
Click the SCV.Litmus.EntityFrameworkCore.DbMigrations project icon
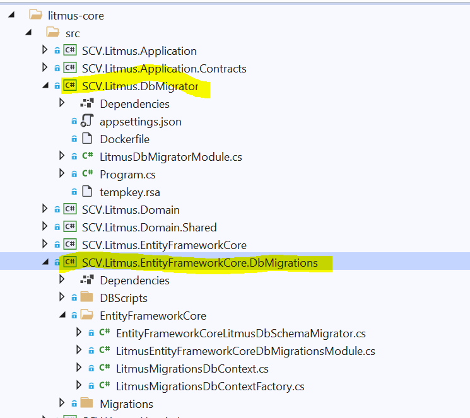point(70,263)
